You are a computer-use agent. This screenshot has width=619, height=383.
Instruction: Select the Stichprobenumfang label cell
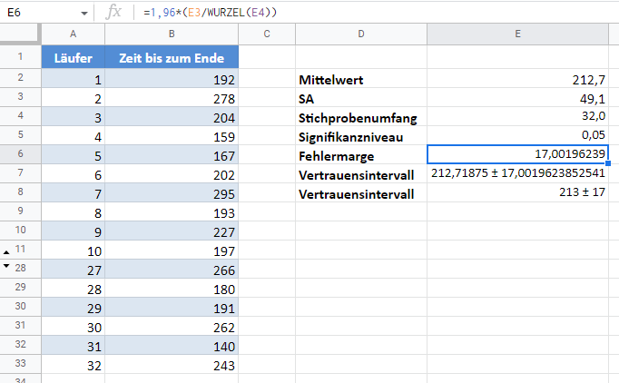point(361,116)
